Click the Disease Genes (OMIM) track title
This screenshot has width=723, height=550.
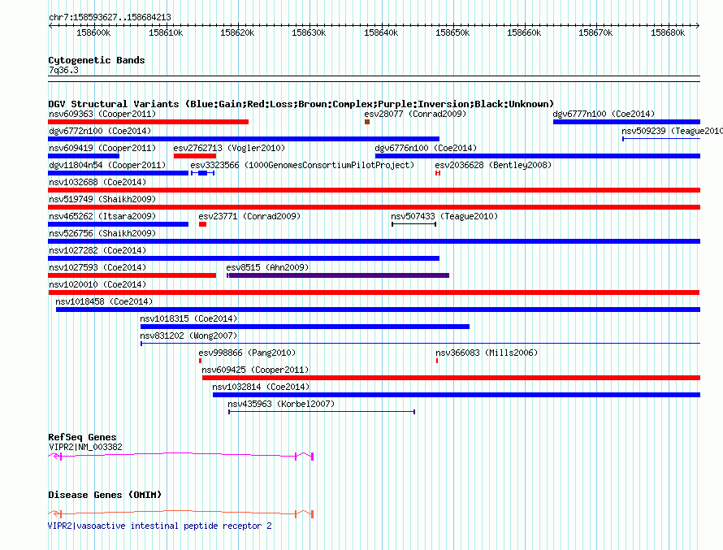pyautogui.click(x=105, y=495)
